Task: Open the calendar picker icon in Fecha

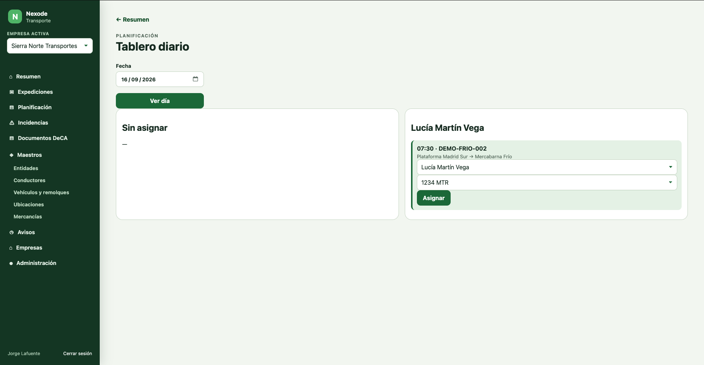Action: [195, 79]
